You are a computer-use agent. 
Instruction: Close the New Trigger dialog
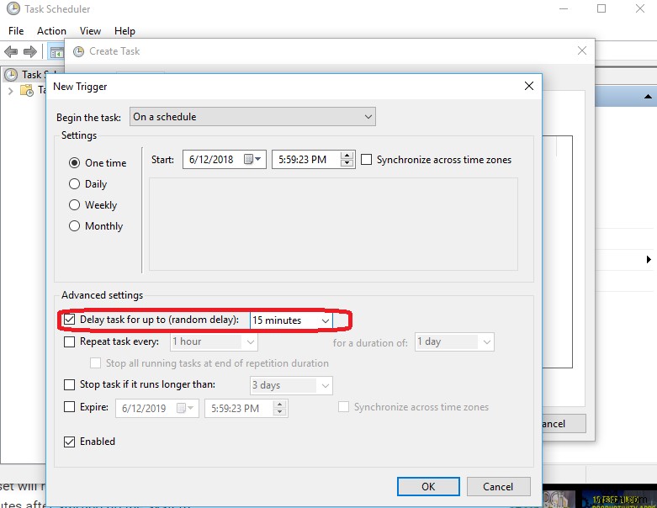point(529,86)
